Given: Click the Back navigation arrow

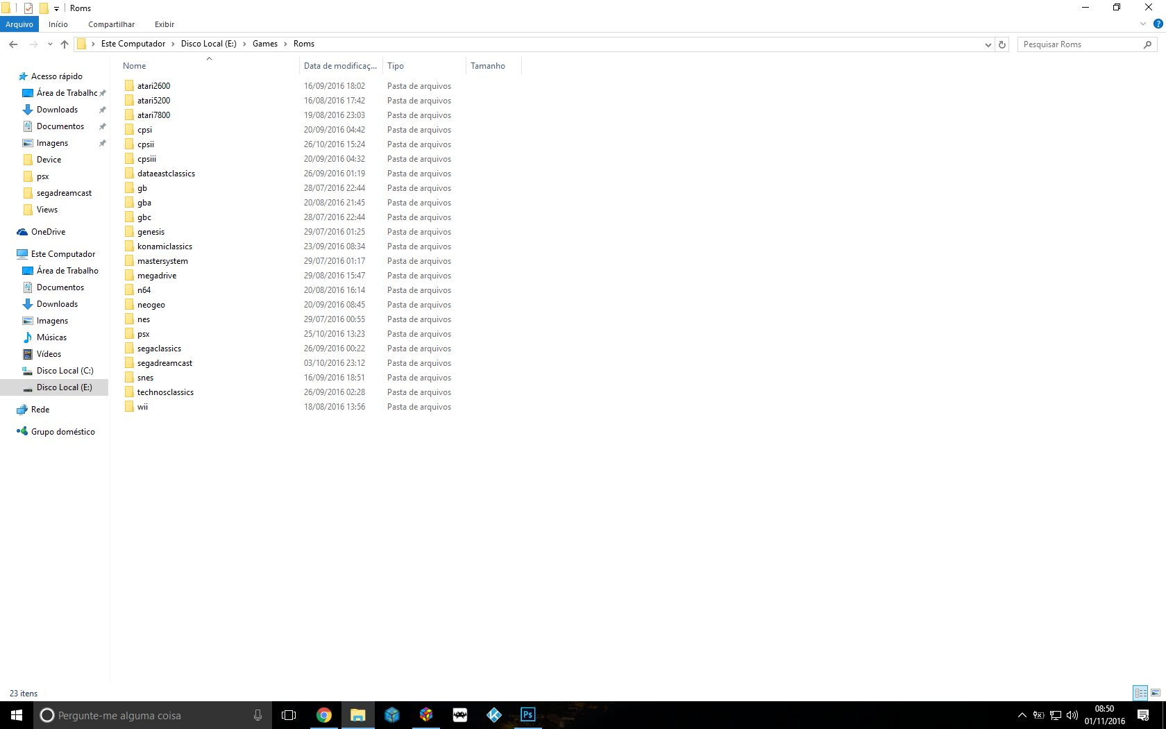Looking at the screenshot, I should tap(13, 44).
